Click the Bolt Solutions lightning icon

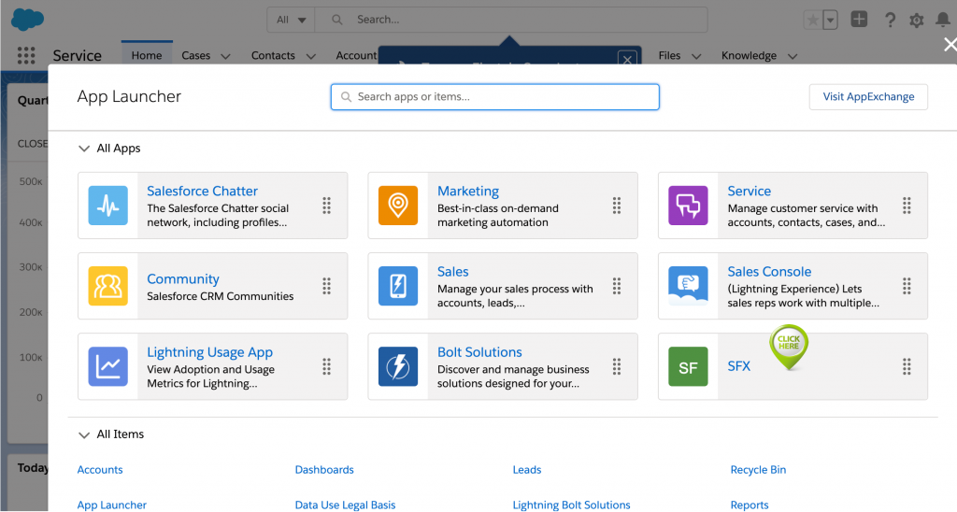[398, 367]
